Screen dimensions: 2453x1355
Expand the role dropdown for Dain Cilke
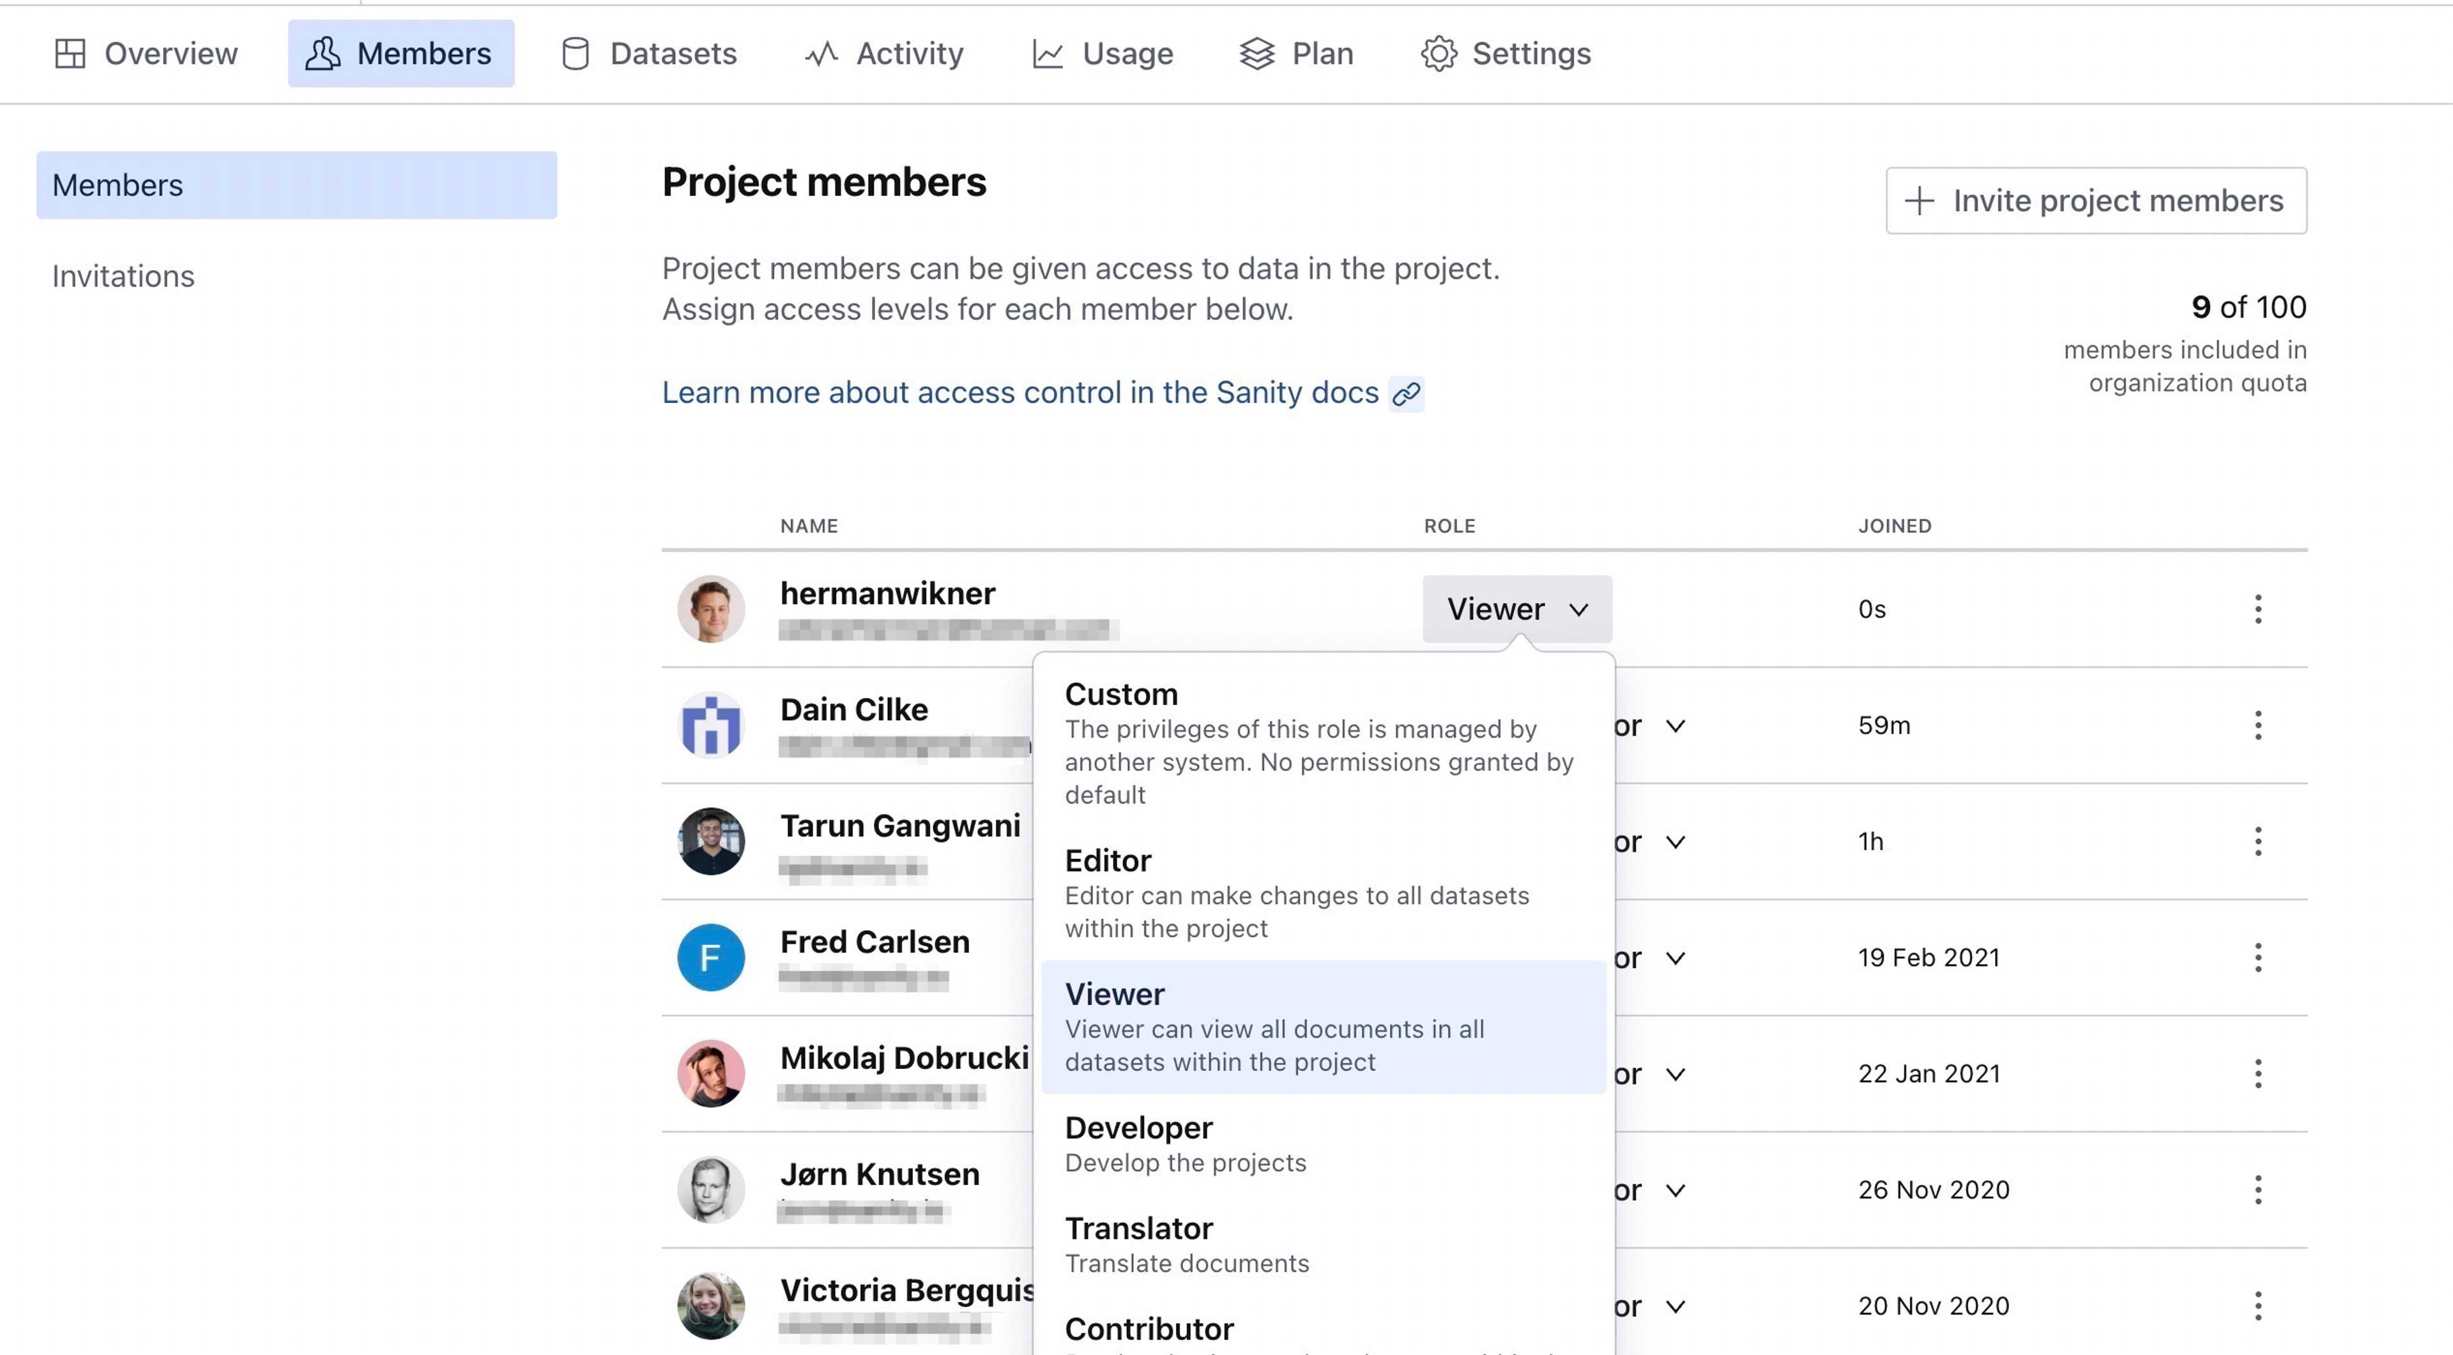1675,726
